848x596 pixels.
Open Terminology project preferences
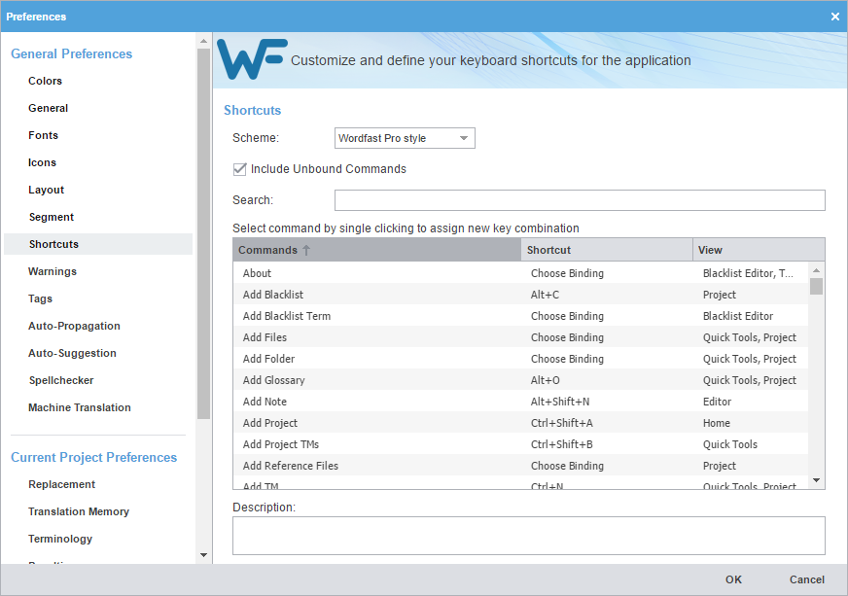(60, 539)
